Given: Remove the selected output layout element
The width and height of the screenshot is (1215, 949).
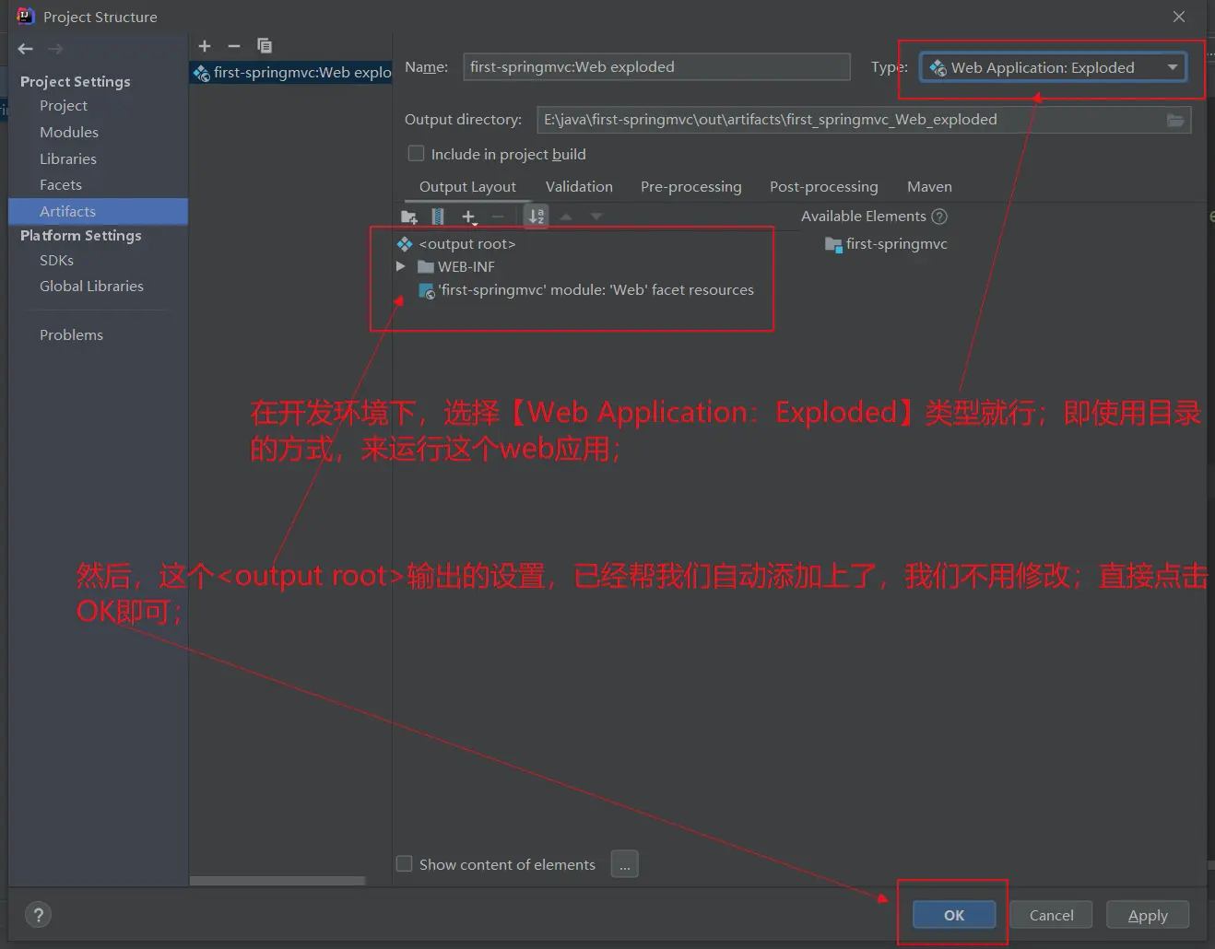Looking at the screenshot, I should (498, 217).
